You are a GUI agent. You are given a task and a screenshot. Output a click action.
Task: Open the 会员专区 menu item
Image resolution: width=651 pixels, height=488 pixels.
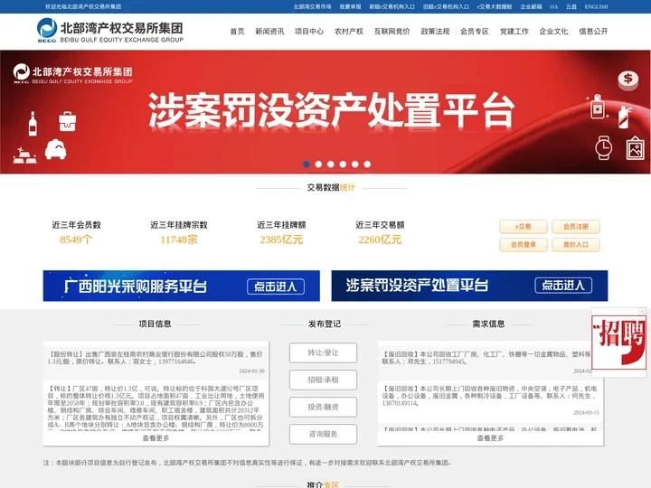474,31
